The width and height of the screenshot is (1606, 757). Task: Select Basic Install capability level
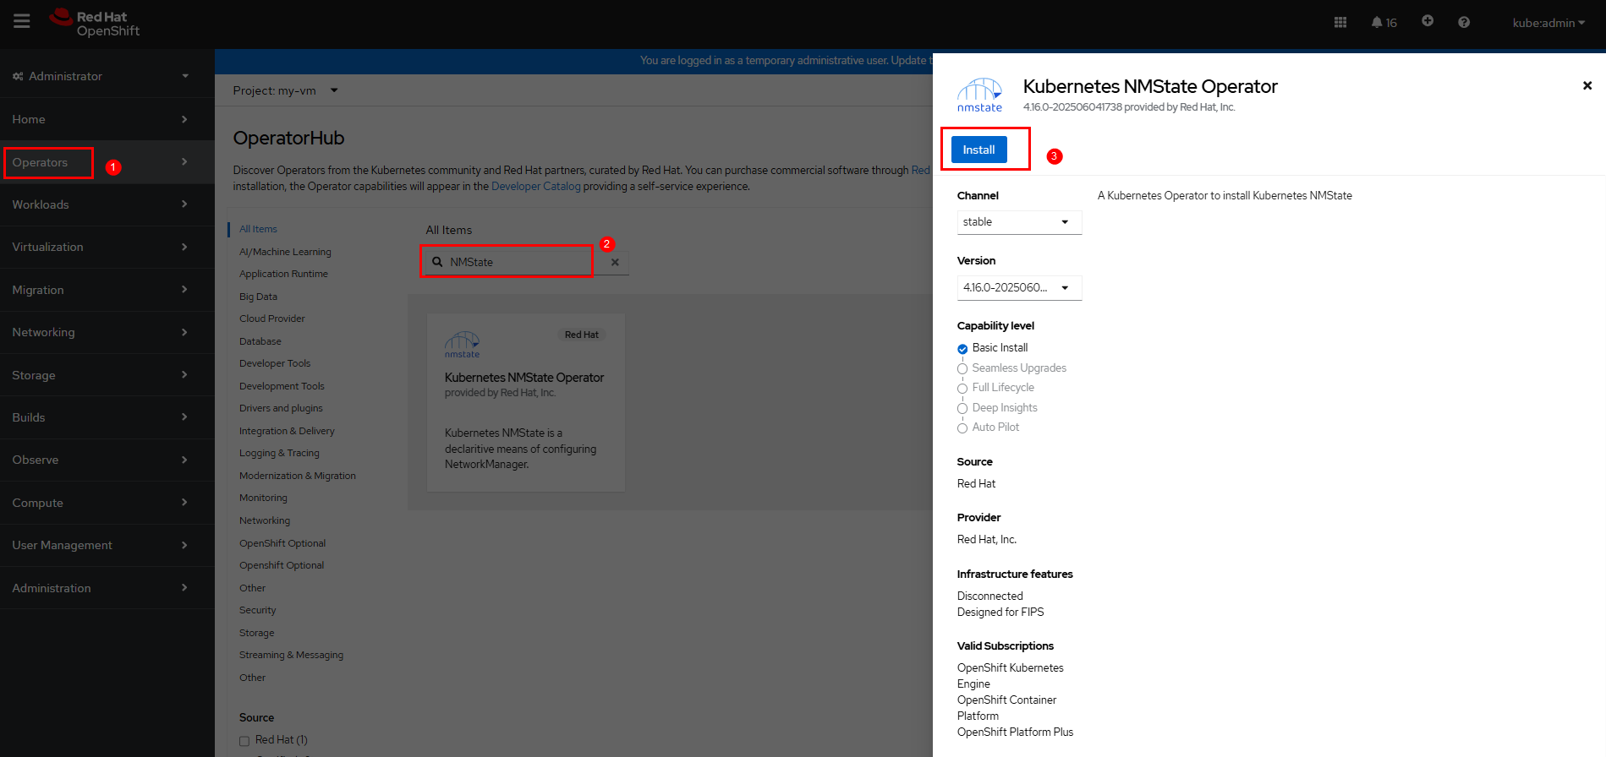pyautogui.click(x=962, y=349)
